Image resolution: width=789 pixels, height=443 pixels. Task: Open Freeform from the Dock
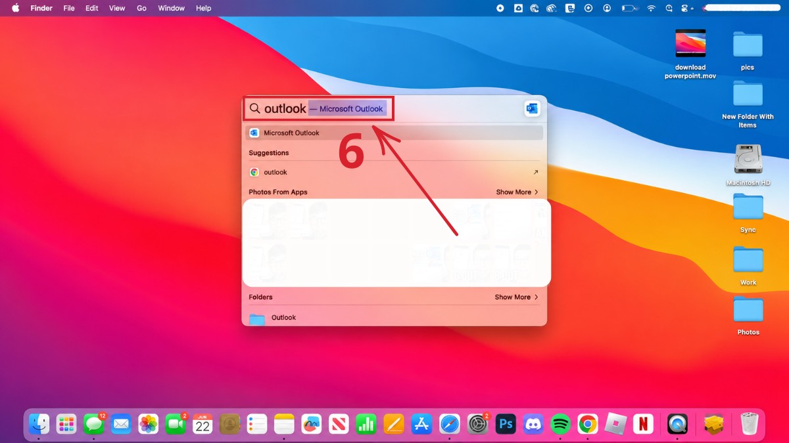(x=312, y=424)
